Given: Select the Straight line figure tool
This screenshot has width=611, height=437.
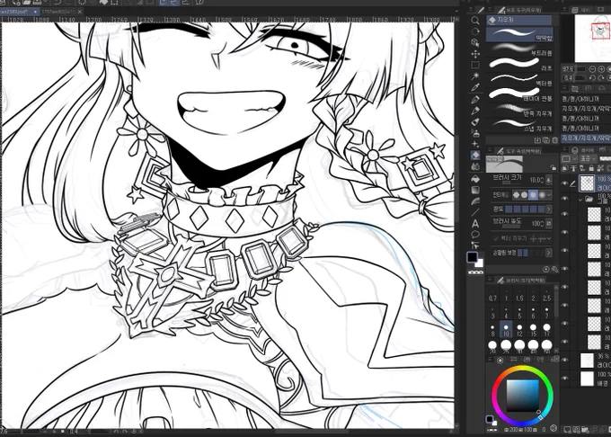Looking at the screenshot, I should coord(475,212).
